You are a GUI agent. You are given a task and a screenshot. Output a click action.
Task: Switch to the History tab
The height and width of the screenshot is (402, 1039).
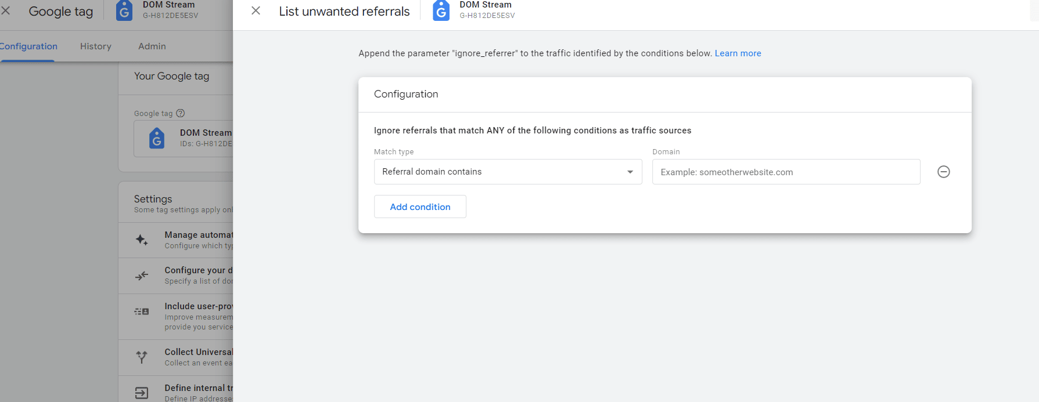(x=96, y=46)
